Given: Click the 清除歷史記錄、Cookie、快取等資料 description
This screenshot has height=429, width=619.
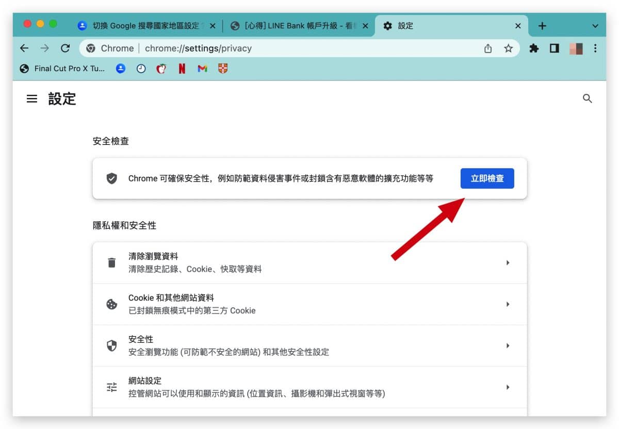Looking at the screenshot, I should coord(195,269).
